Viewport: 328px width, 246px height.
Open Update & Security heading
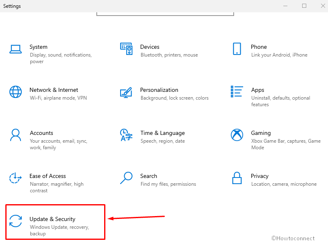[52, 219]
